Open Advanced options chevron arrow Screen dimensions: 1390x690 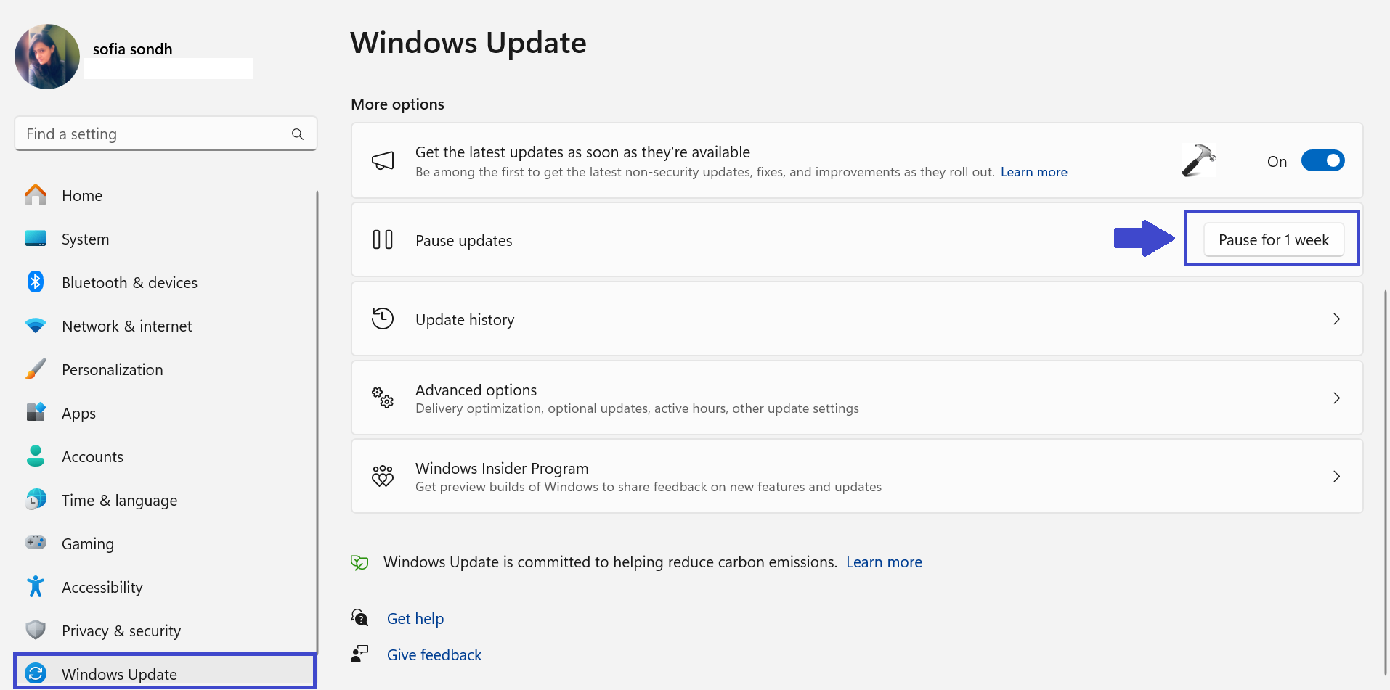tap(1336, 398)
